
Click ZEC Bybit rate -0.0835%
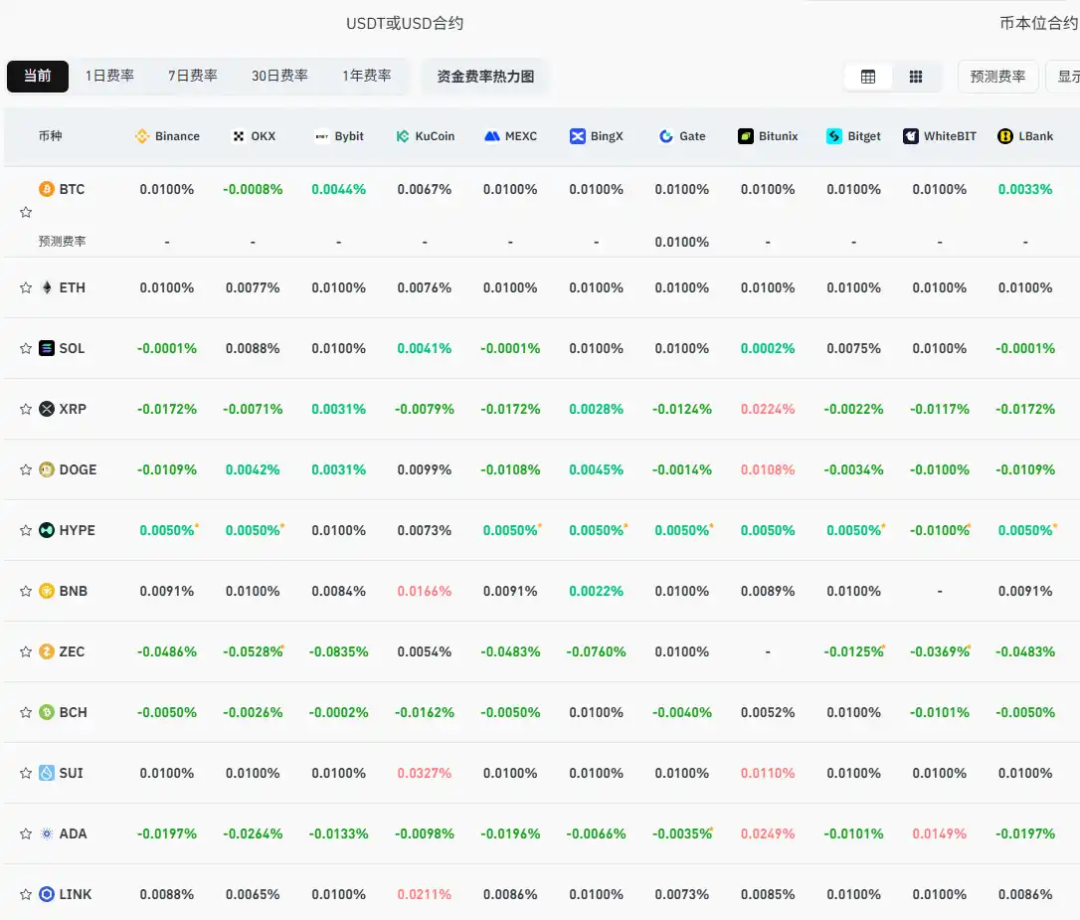pos(339,651)
